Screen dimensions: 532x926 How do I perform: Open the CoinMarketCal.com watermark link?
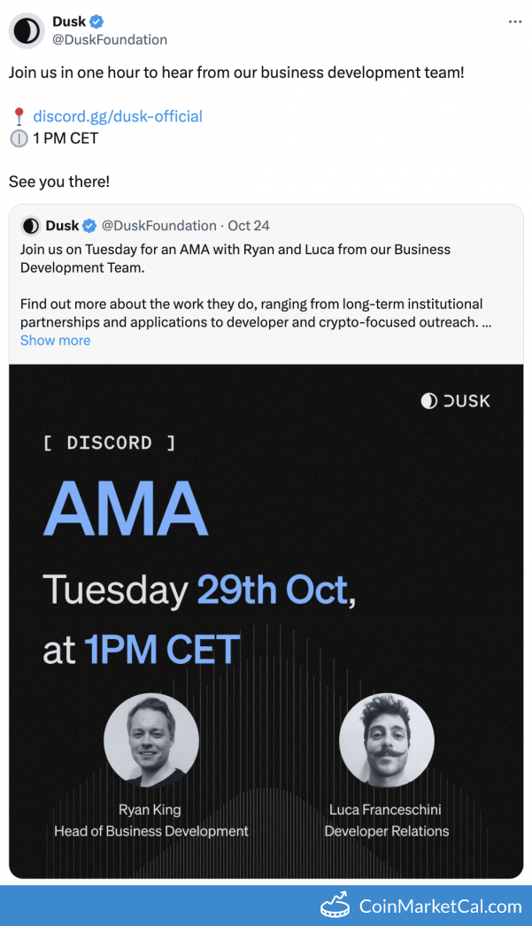pos(440,906)
